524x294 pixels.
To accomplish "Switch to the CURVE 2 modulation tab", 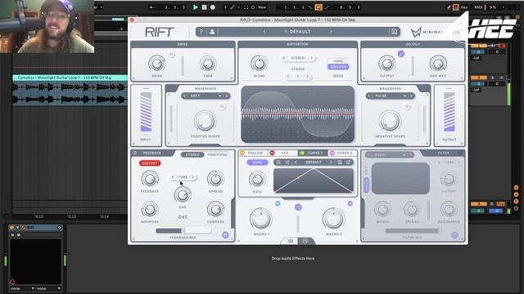I will pos(342,153).
